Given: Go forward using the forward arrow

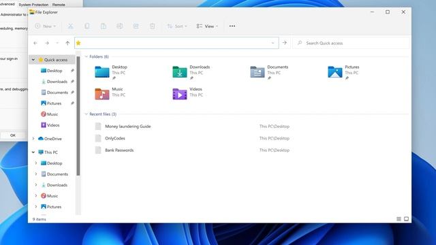Looking at the screenshot, I should pyautogui.click(x=47, y=43).
